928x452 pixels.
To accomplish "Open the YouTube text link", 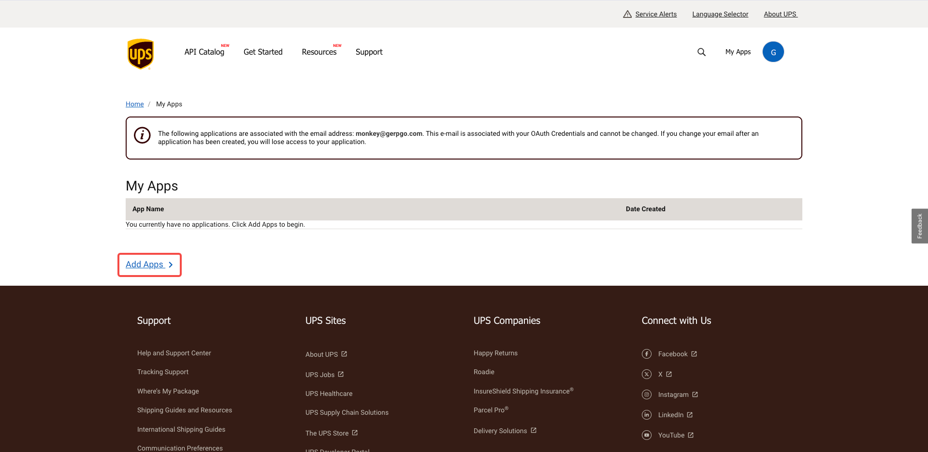I will pyautogui.click(x=671, y=435).
